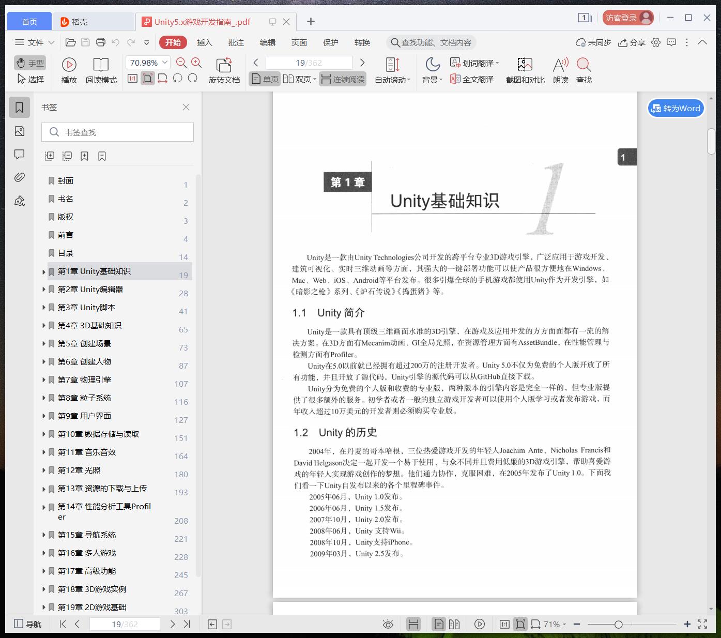Viewport: 721px width, 638px height.
Task: Open Reading mode (阅读模式)
Action: click(101, 70)
